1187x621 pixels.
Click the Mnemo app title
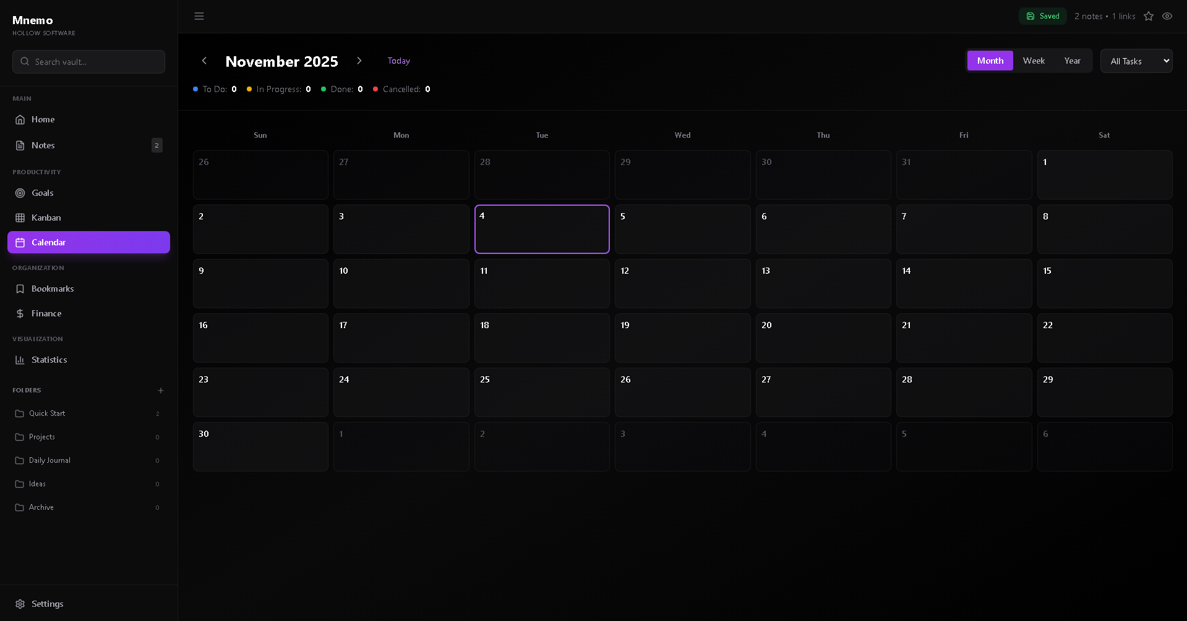point(33,20)
